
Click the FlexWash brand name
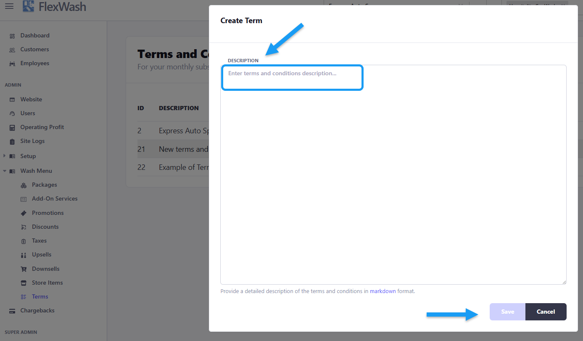(x=62, y=7)
